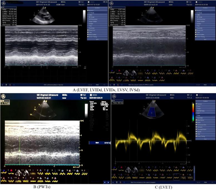Enable the Generic folder in the top-left measurement menu
Screen dimensions: 216x190
(92, 11)
